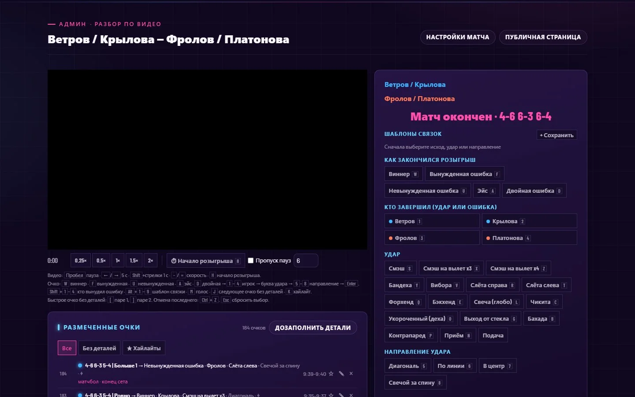Choose outcome «Невынужденная ошибка»
Screen dimensions: 635x397
click(x=427, y=191)
